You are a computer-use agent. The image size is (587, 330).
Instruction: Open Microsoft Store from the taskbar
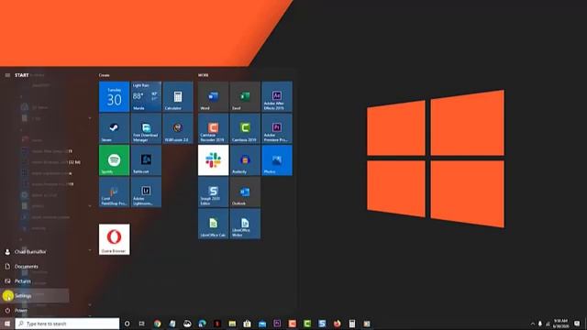click(247, 324)
